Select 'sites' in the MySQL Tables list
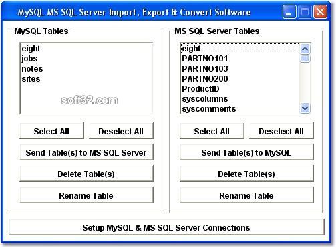336x248 pixels. coord(86,79)
